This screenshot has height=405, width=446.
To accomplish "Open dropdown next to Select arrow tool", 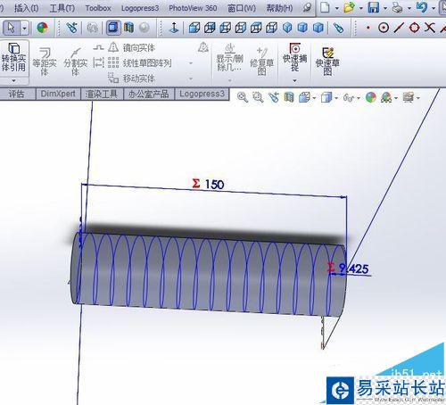I will (25, 29).
